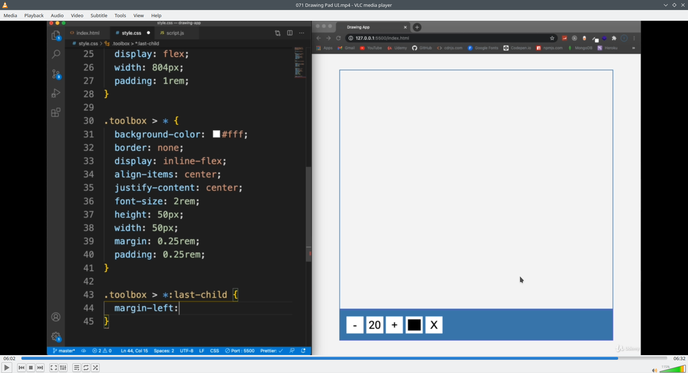
Task: Click the split editor icon
Action: (x=290, y=33)
